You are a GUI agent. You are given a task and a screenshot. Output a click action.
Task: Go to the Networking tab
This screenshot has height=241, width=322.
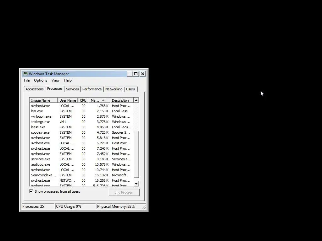point(114,89)
